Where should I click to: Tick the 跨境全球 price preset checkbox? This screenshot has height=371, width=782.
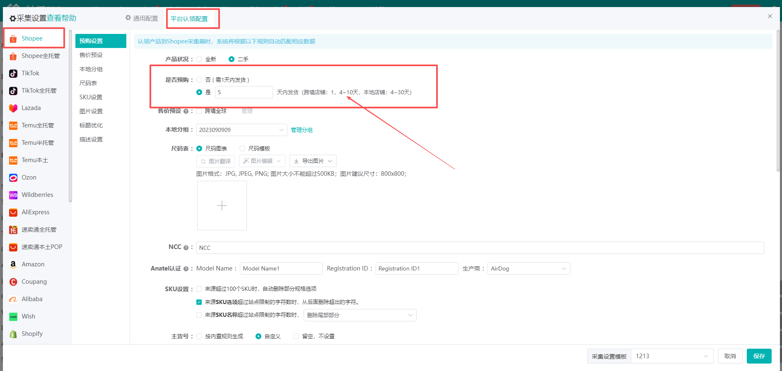199,111
